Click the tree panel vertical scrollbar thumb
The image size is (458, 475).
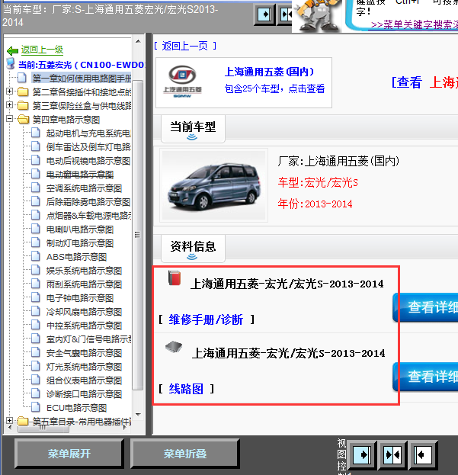click(137, 235)
